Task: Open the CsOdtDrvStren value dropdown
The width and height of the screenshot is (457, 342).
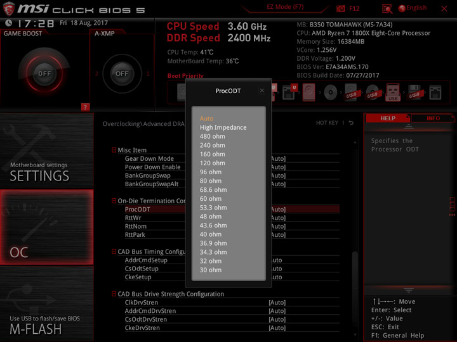Action: pyautogui.click(x=277, y=319)
